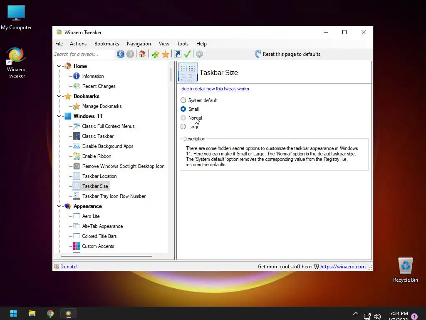
Task: Click the 'Windows 11' tree label
Action: pos(88,116)
